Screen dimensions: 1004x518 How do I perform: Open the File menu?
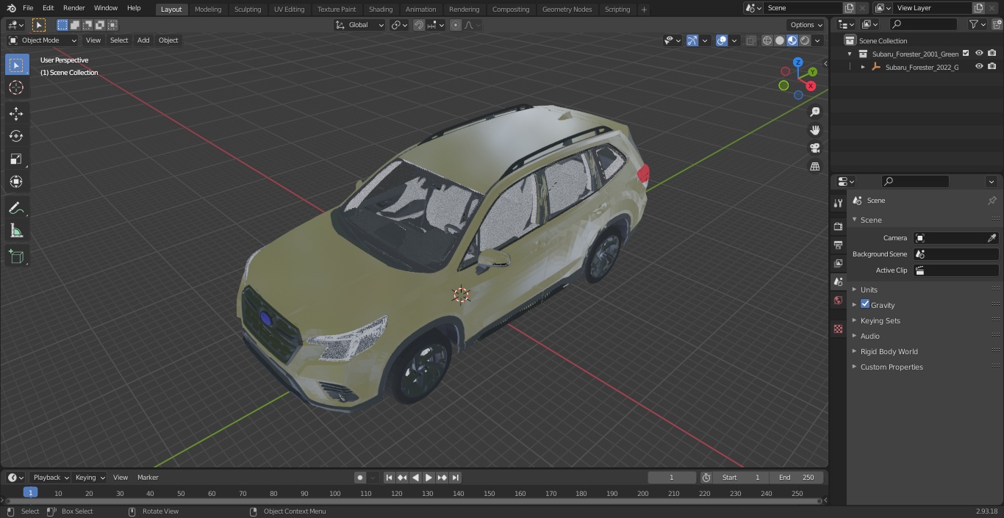pos(28,8)
